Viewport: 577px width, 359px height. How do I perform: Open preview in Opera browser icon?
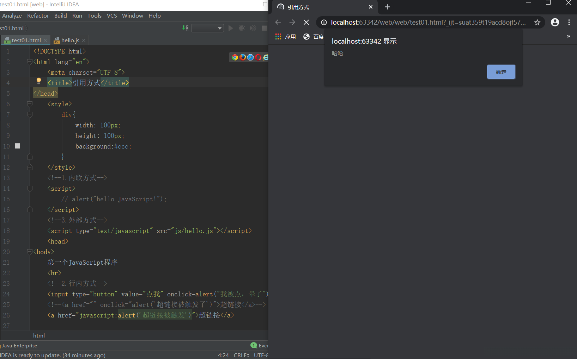click(258, 57)
